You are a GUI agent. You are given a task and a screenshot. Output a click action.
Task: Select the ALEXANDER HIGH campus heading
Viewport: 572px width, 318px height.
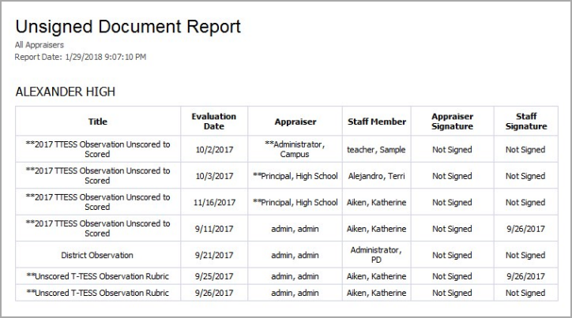pos(66,92)
